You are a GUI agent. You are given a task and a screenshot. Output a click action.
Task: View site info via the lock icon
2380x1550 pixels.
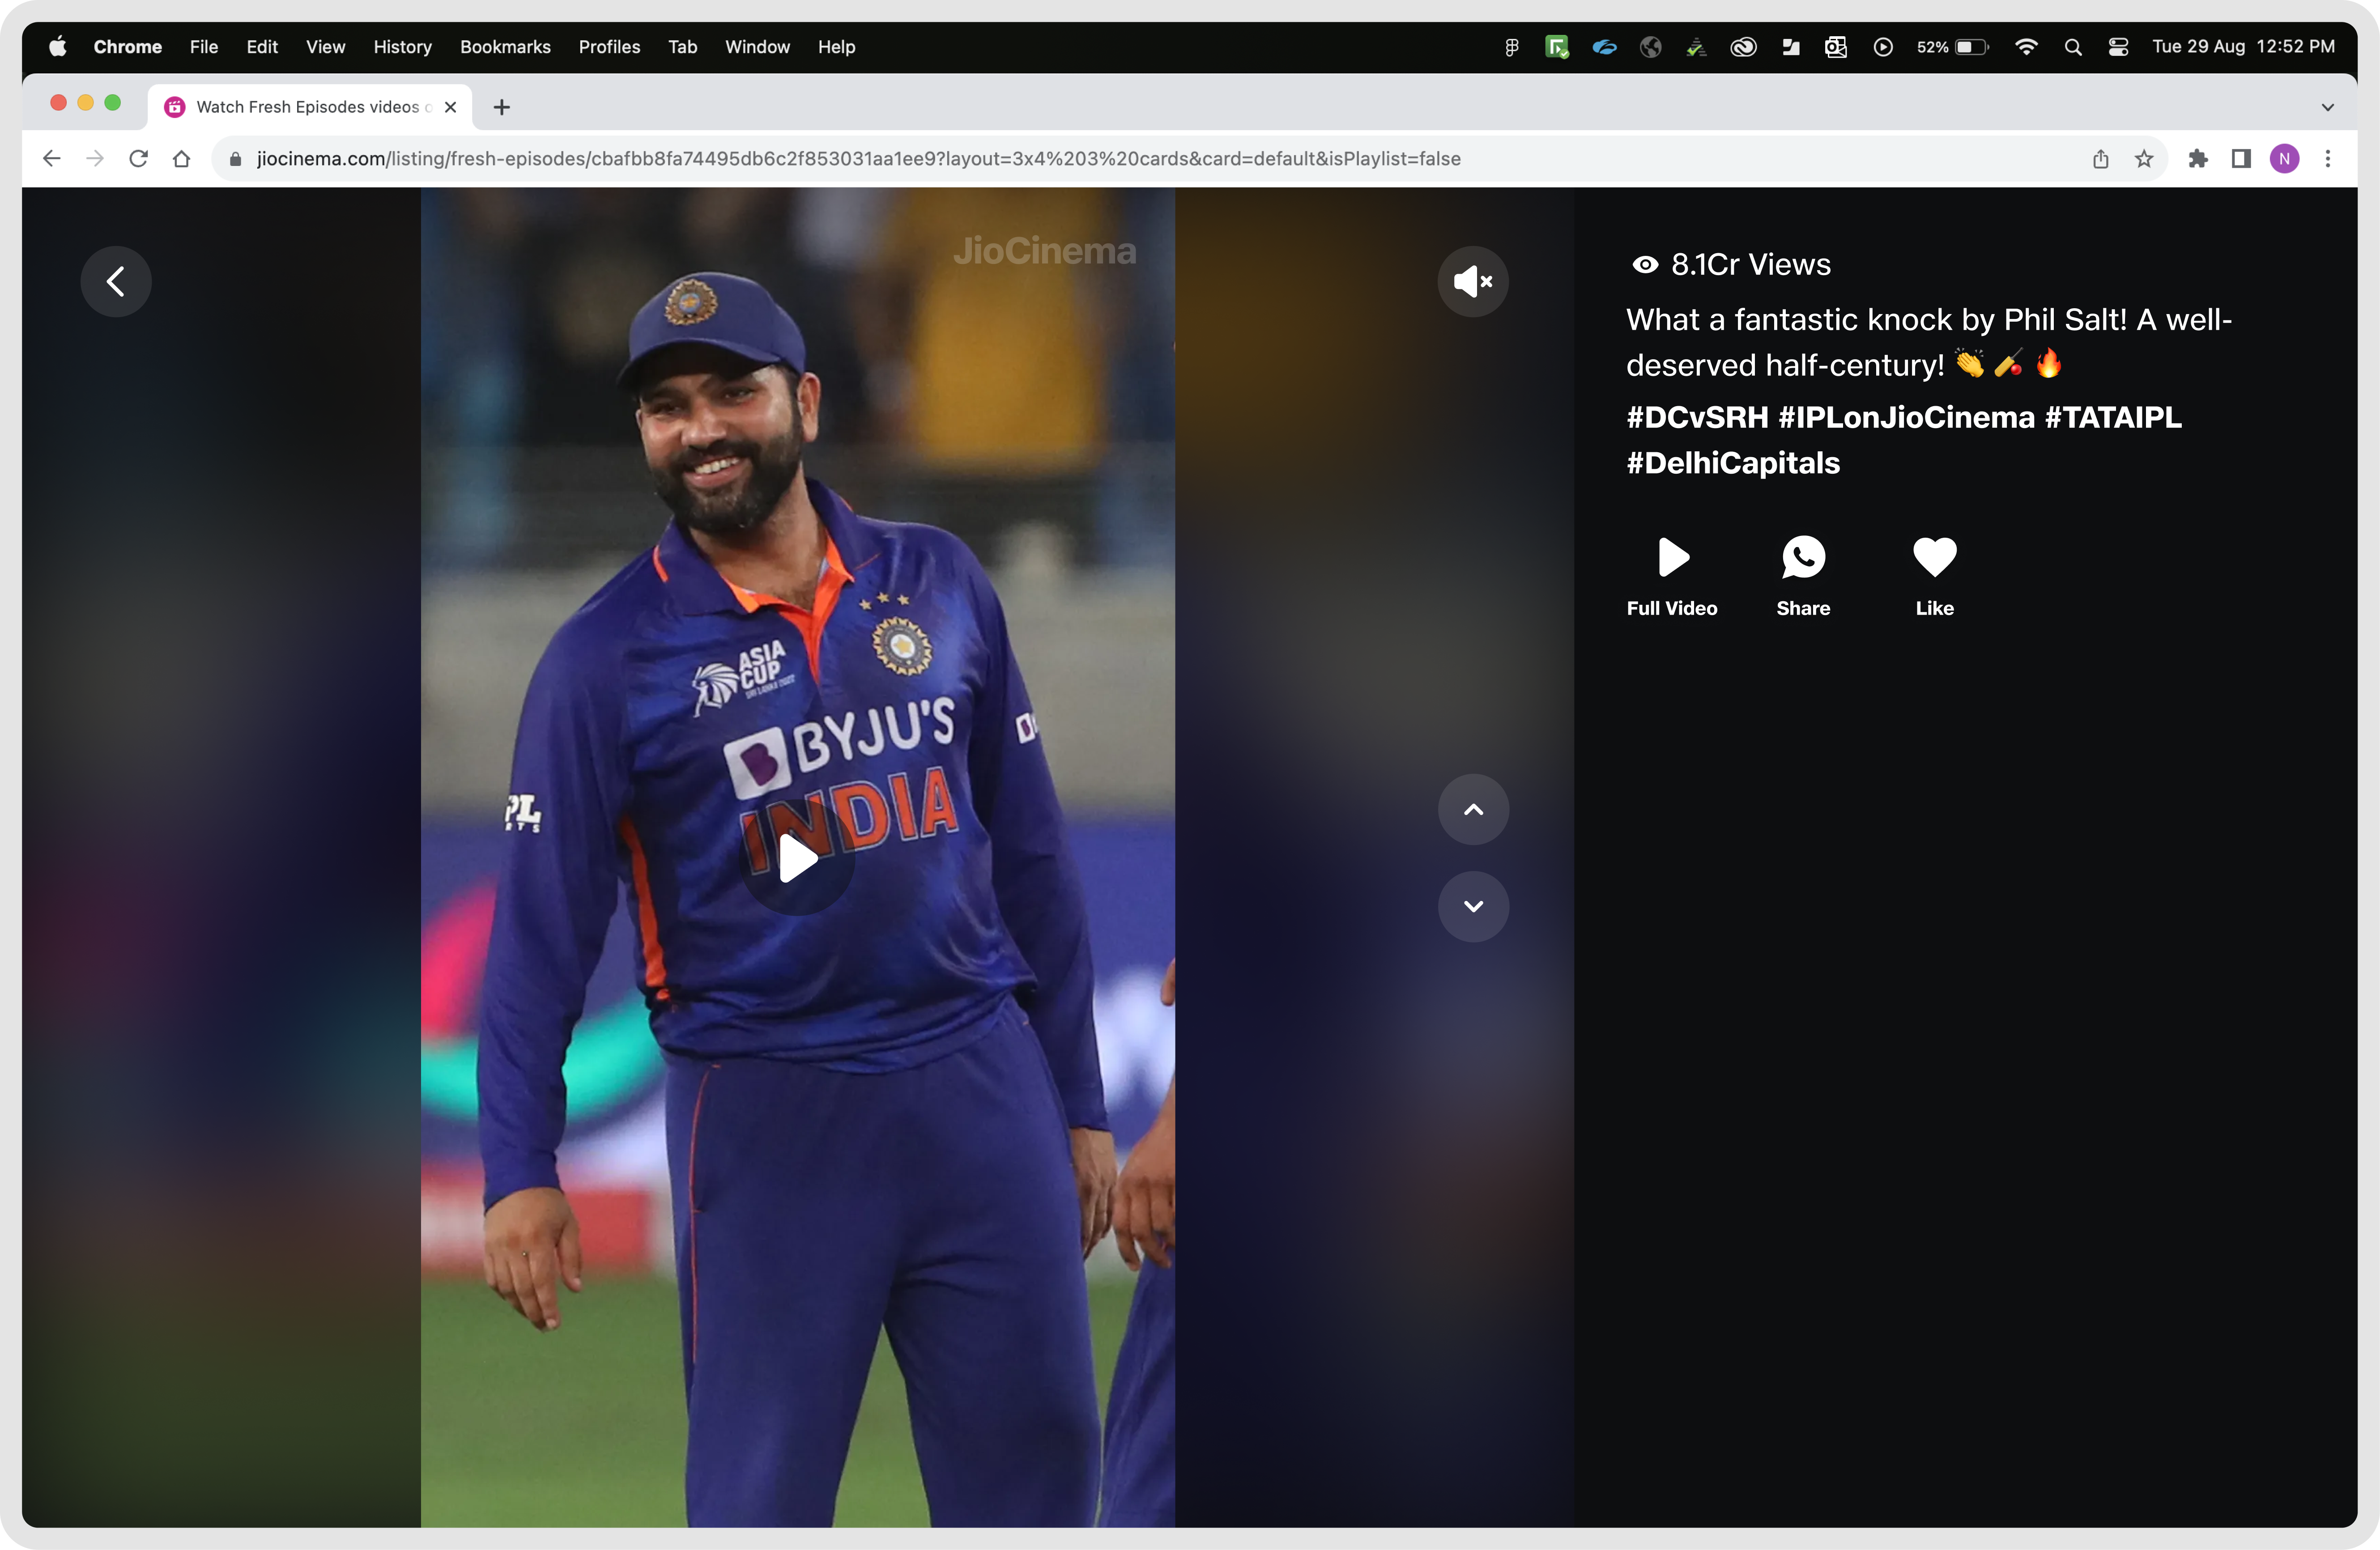click(236, 159)
